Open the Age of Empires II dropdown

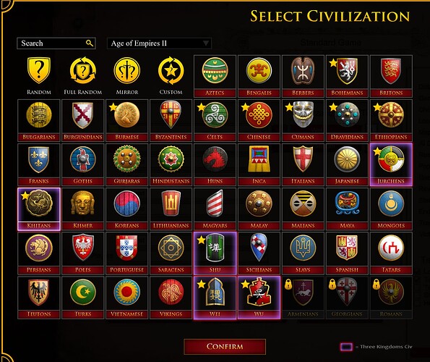159,43
